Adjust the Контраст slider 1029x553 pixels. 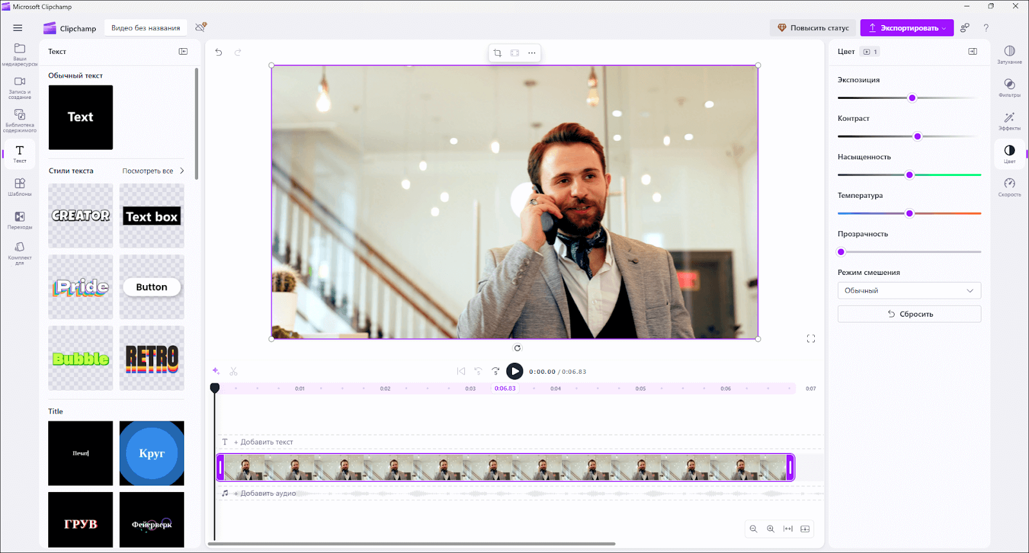click(917, 136)
